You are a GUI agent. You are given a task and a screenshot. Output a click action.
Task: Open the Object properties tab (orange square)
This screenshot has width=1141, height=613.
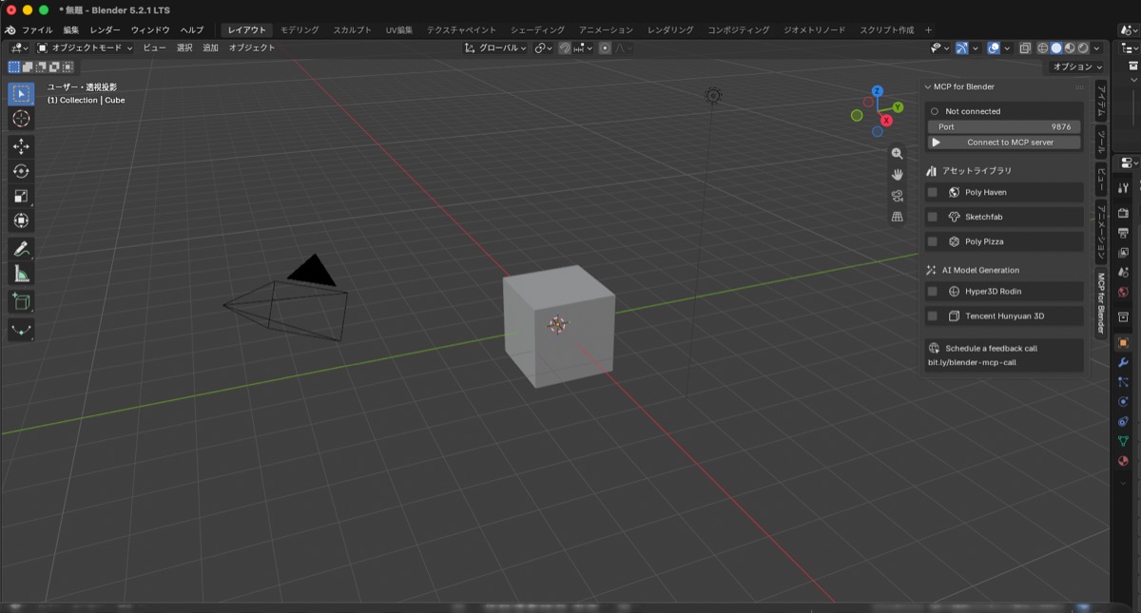point(1123,342)
